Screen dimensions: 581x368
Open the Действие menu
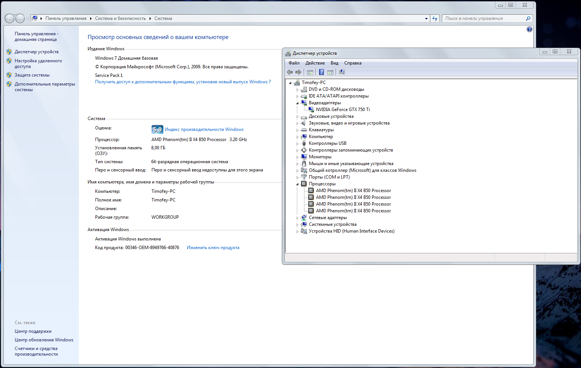(315, 63)
